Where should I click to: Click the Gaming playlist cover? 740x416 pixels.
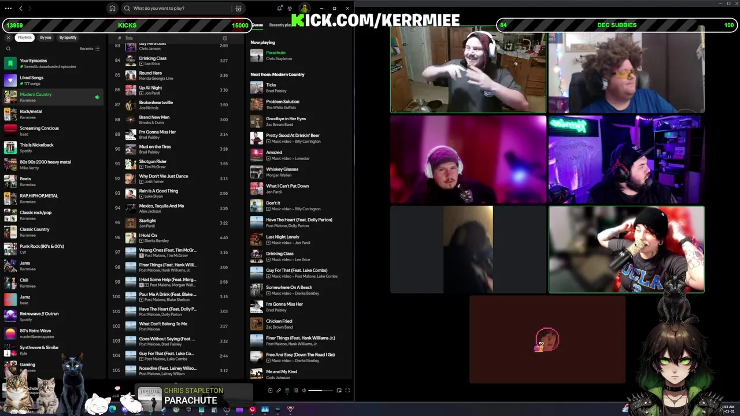pyautogui.click(x=10, y=367)
